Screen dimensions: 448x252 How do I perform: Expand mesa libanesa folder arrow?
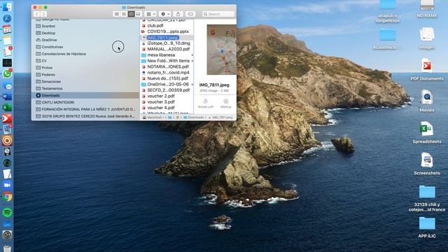coord(192,55)
